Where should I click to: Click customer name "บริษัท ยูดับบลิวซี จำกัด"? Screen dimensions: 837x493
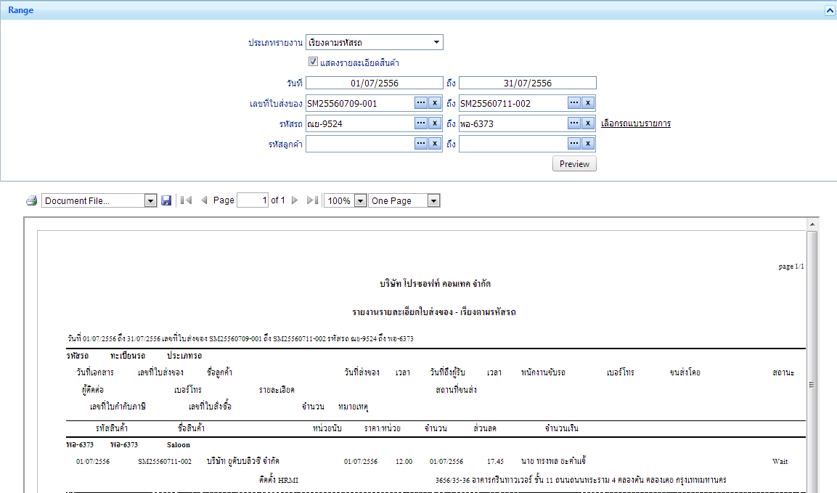point(243,461)
